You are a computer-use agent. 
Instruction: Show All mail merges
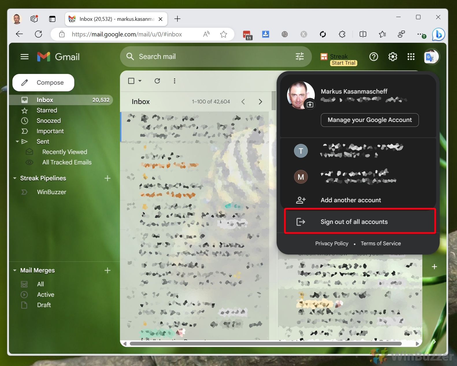[40, 284]
